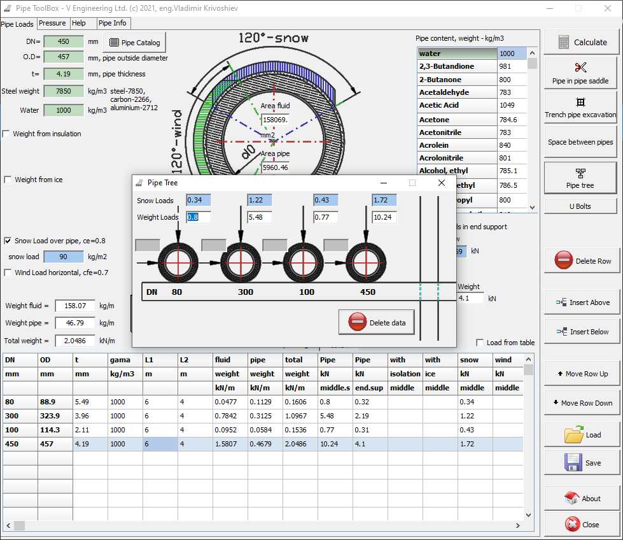Screen dimensions: 623x540
Task: Enable Wind Load horizontal checkbox
Action: [x=8, y=273]
